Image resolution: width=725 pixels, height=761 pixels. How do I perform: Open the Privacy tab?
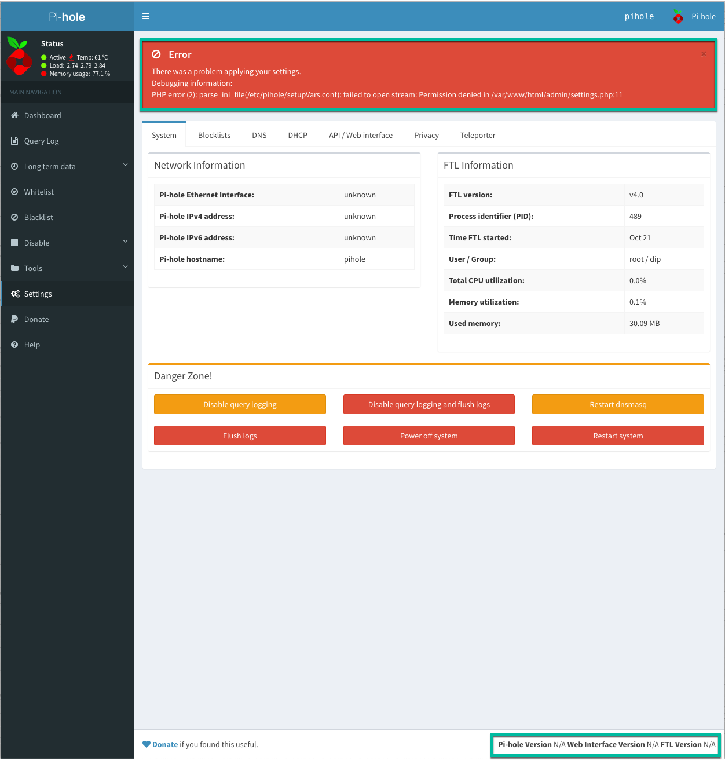click(x=426, y=135)
